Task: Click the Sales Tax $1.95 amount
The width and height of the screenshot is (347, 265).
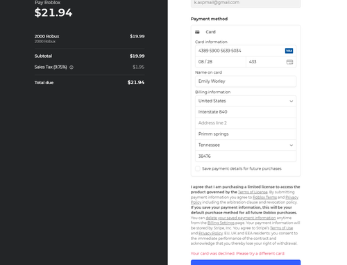Action: 138,67
